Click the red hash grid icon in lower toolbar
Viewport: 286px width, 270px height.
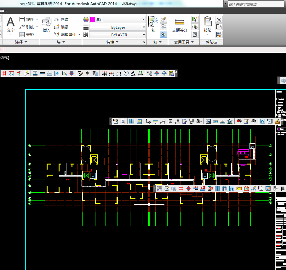[x=181, y=189]
